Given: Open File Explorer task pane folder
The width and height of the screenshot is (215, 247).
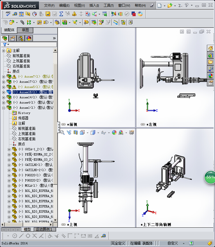Looking at the screenshot, I should (211, 62).
